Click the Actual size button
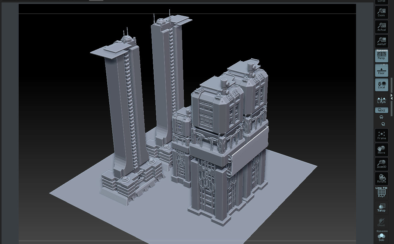This screenshot has height=244, width=394. [x=381, y=27]
